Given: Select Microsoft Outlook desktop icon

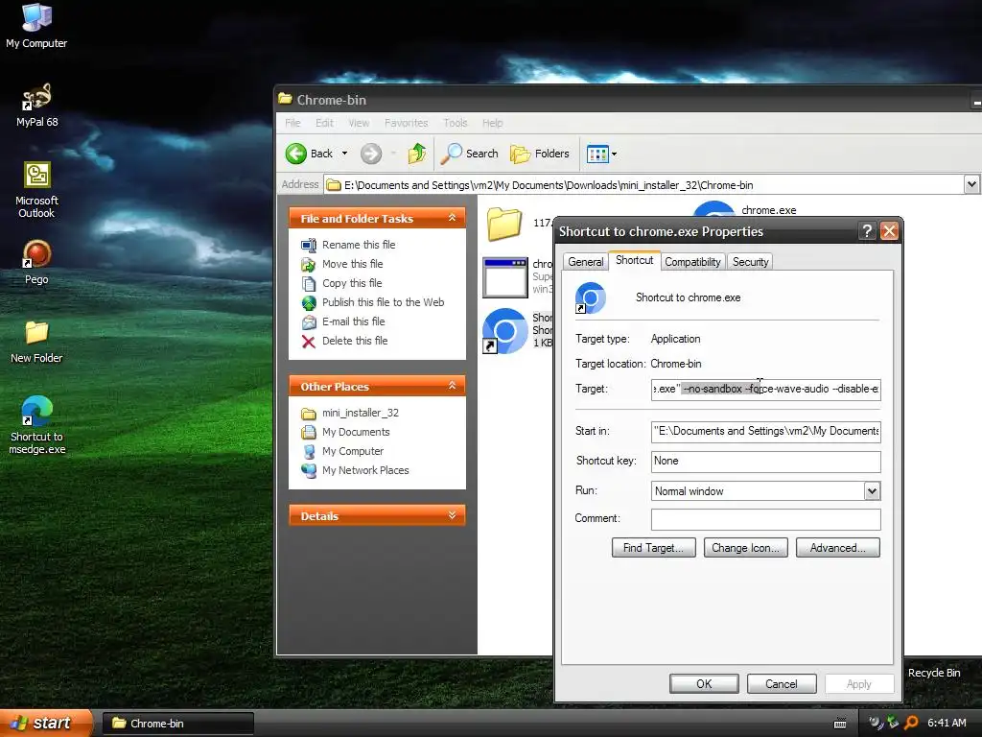Looking at the screenshot, I should [x=36, y=189].
